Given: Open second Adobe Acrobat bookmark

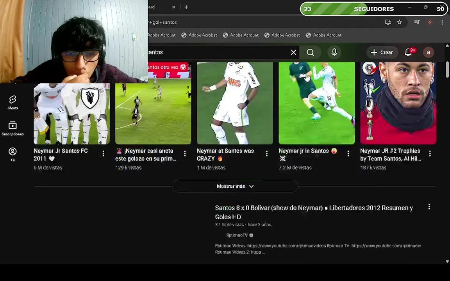Looking at the screenshot, I should click(x=200, y=35).
